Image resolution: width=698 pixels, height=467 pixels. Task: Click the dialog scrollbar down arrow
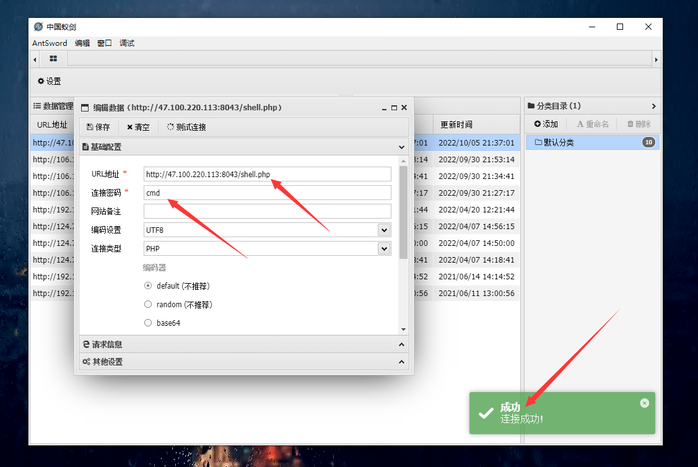[403, 330]
